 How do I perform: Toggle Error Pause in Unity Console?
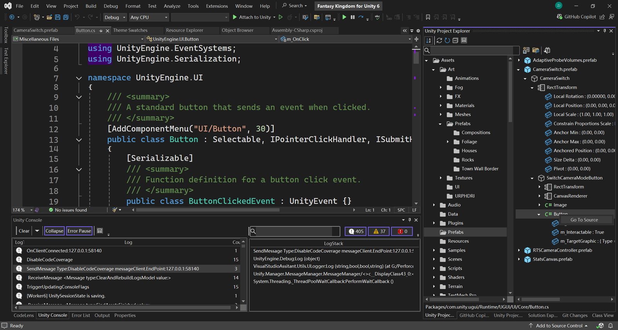click(x=79, y=231)
